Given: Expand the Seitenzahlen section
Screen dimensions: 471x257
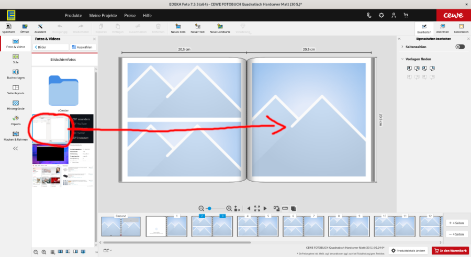Looking at the screenshot, I should tap(402, 47).
